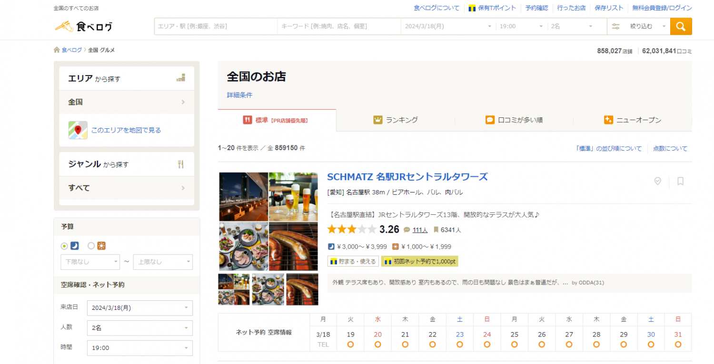Click the T-point icon in top bar
This screenshot has height=364, width=714.
[x=472, y=8]
